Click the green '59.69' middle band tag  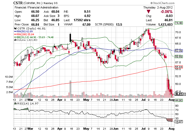pyautogui.click(x=179, y=56)
